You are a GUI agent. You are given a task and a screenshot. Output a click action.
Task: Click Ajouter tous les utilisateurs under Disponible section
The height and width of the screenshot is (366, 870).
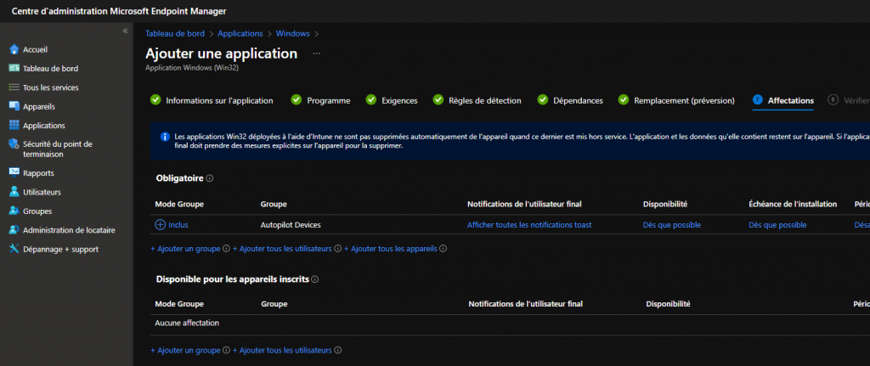[282, 351]
